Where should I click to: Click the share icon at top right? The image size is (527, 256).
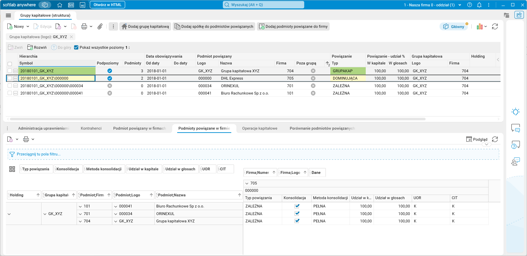pos(519,15)
